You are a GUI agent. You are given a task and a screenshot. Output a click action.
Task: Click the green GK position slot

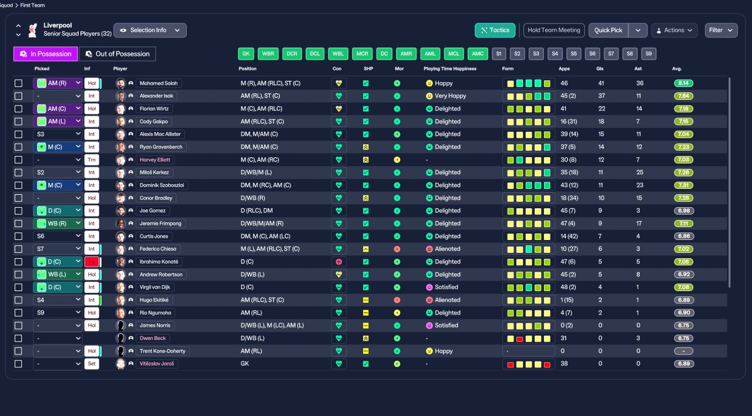tap(246, 54)
